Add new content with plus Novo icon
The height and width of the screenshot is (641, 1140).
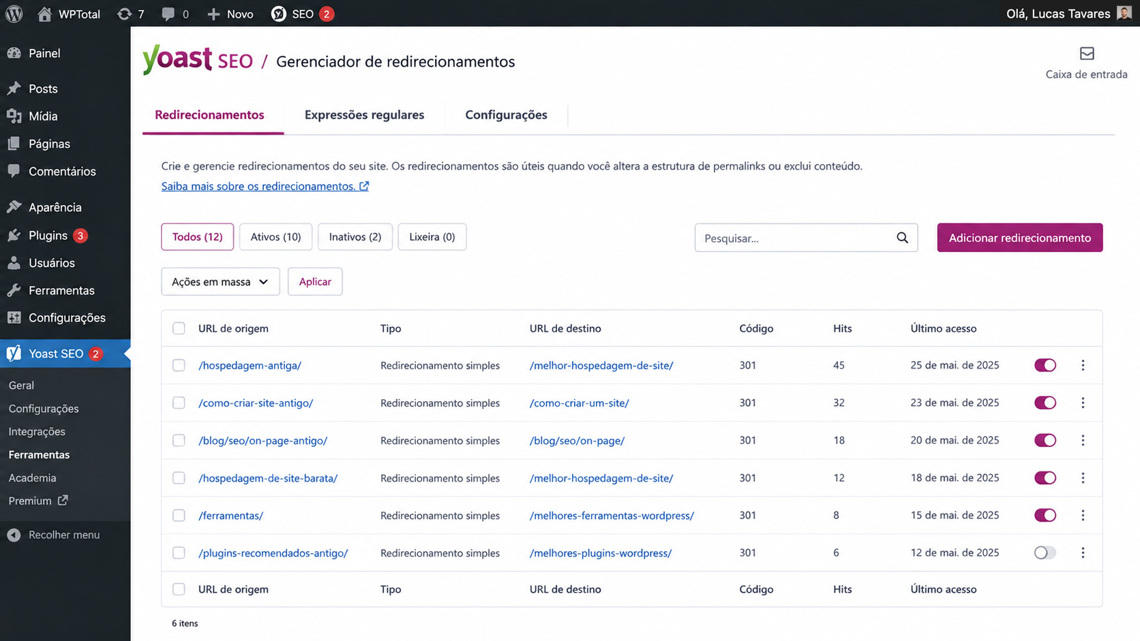213,14
